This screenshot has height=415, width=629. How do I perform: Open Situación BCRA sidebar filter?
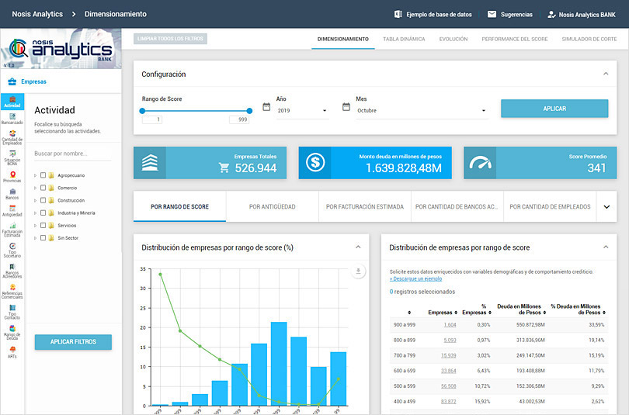click(12, 158)
